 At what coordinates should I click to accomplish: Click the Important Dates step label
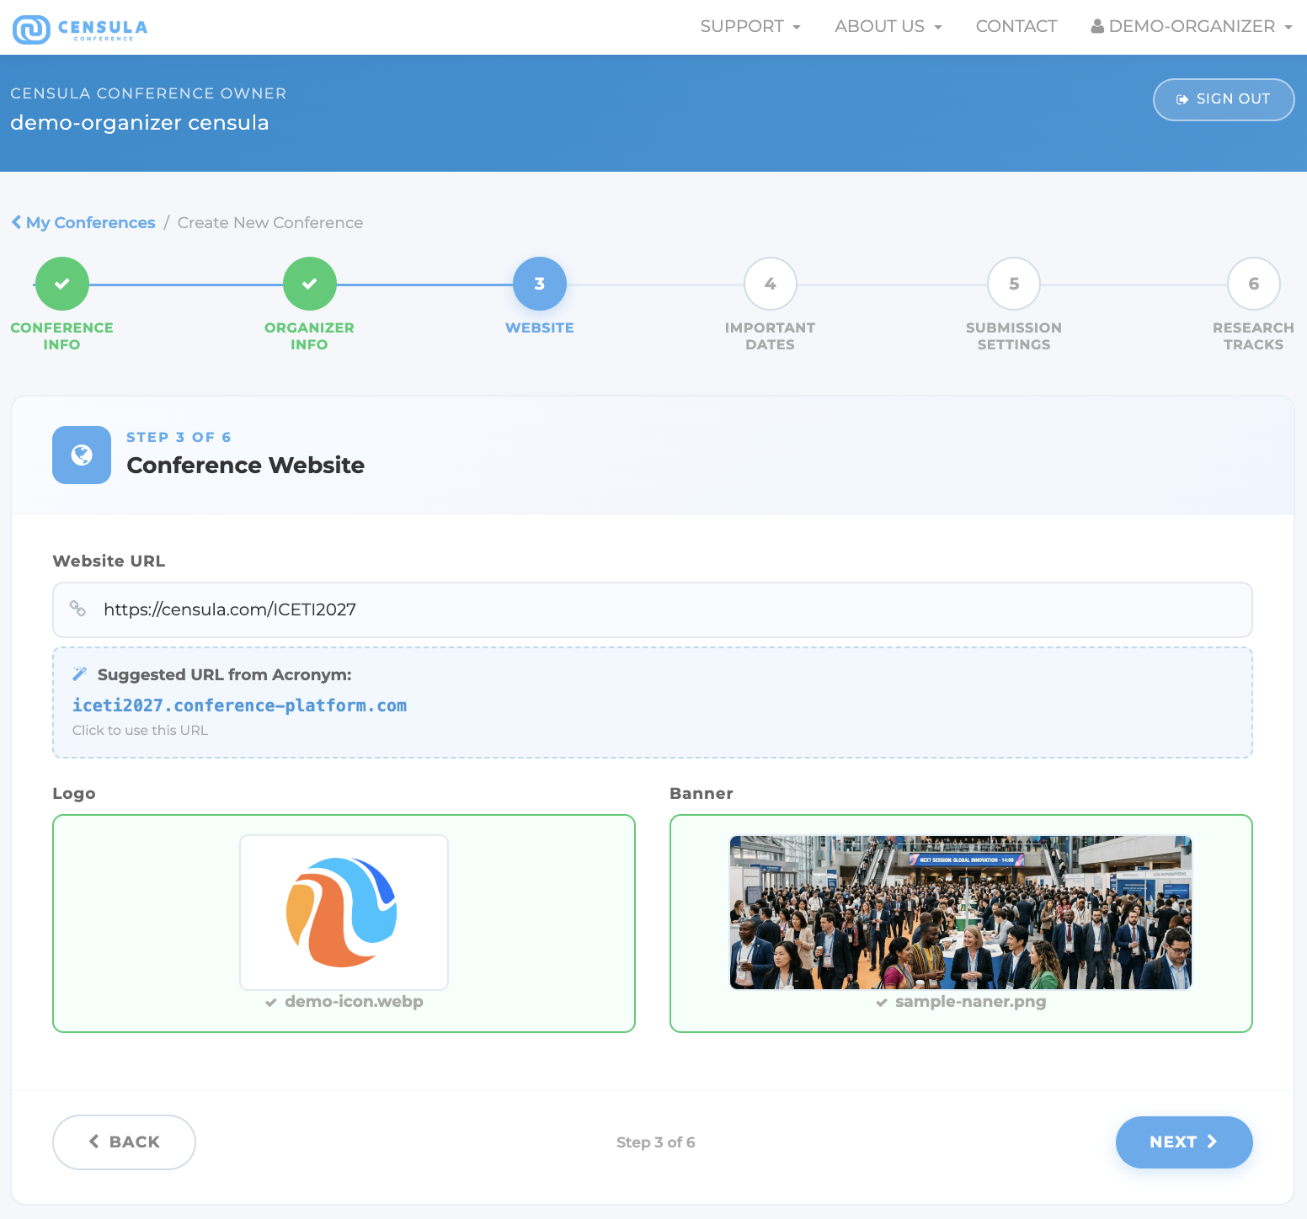point(771,336)
